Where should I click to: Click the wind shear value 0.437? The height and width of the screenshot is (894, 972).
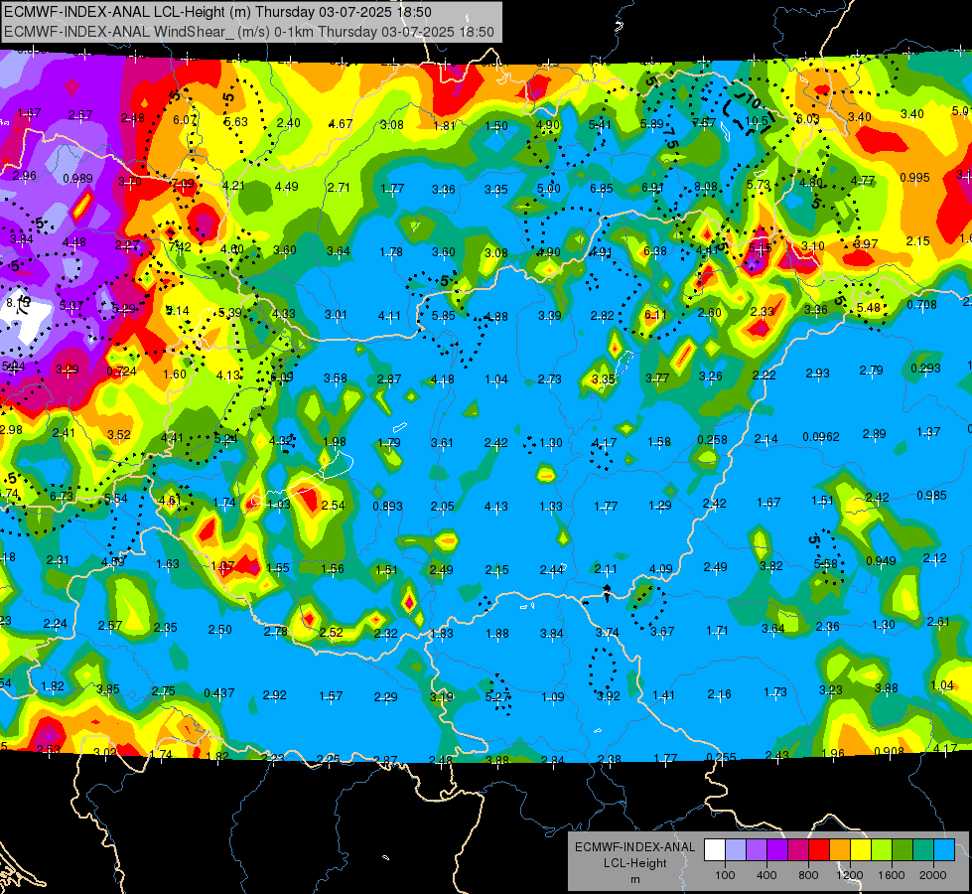[x=219, y=693]
